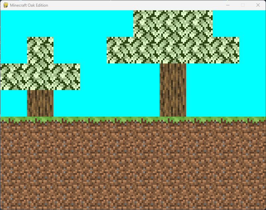Viewport: 266px width, 210px height.
Task: Minimize the Minecraft Oak Edition window
Action: pos(228,5)
